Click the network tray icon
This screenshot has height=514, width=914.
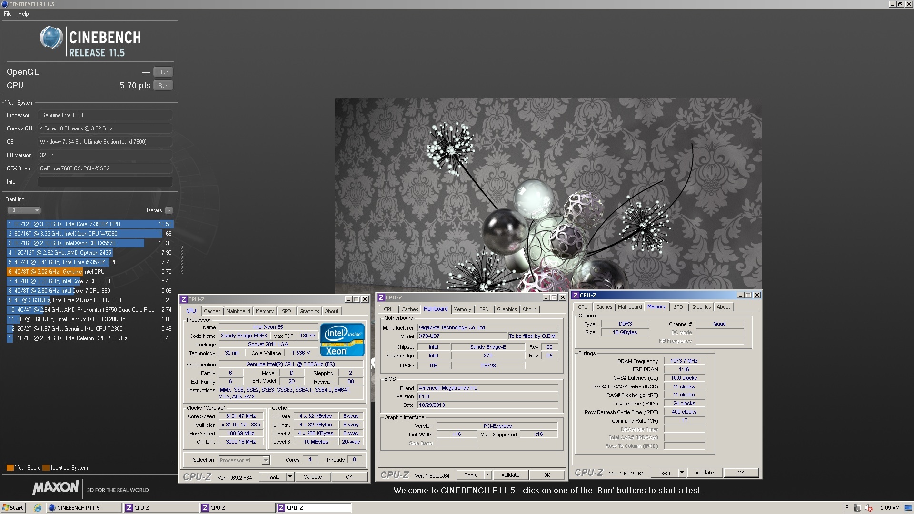point(857,508)
